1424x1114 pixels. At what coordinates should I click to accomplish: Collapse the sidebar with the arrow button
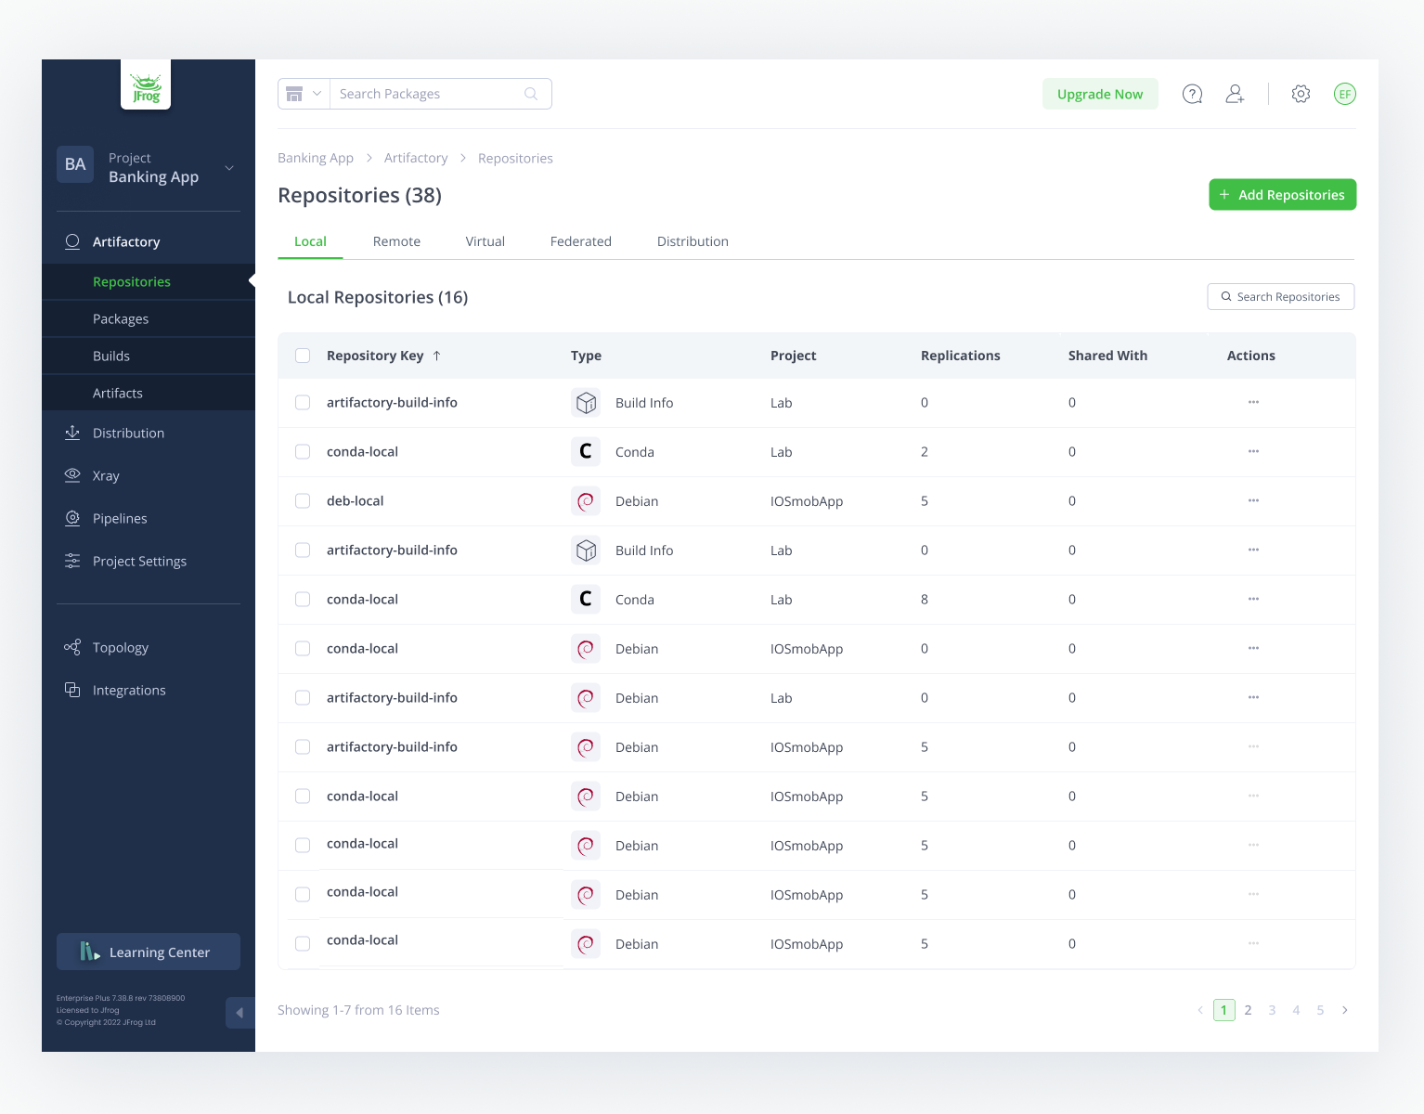[239, 1013]
